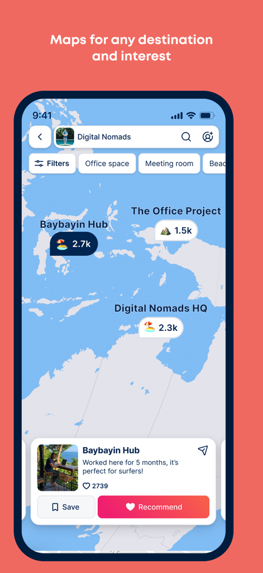The width and height of the screenshot is (263, 573).
Task: Click The Office Project map label
Action: 176,211
